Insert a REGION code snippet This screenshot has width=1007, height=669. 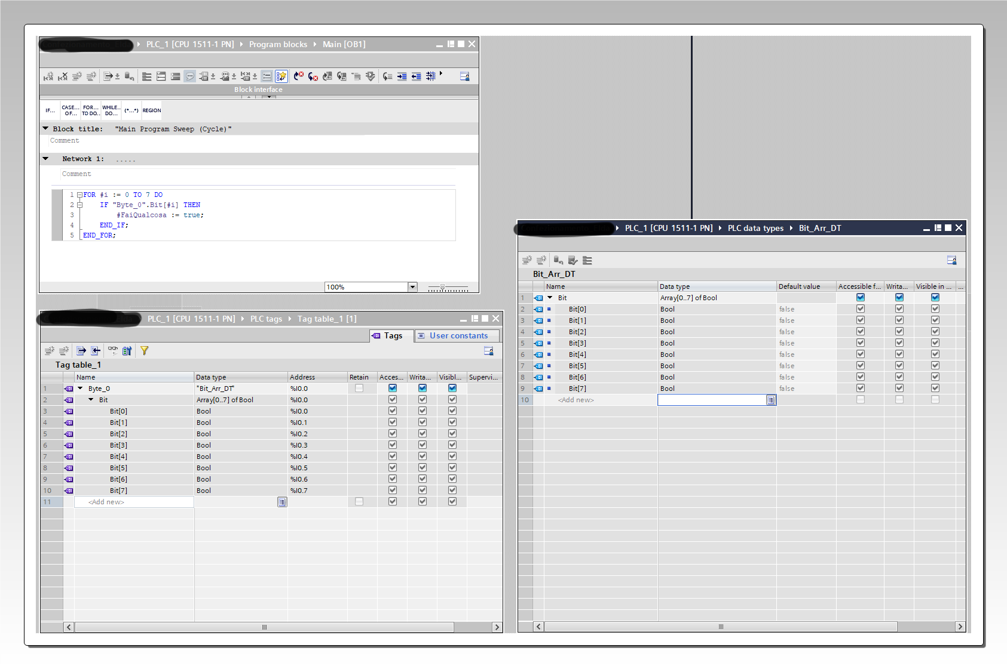151,110
